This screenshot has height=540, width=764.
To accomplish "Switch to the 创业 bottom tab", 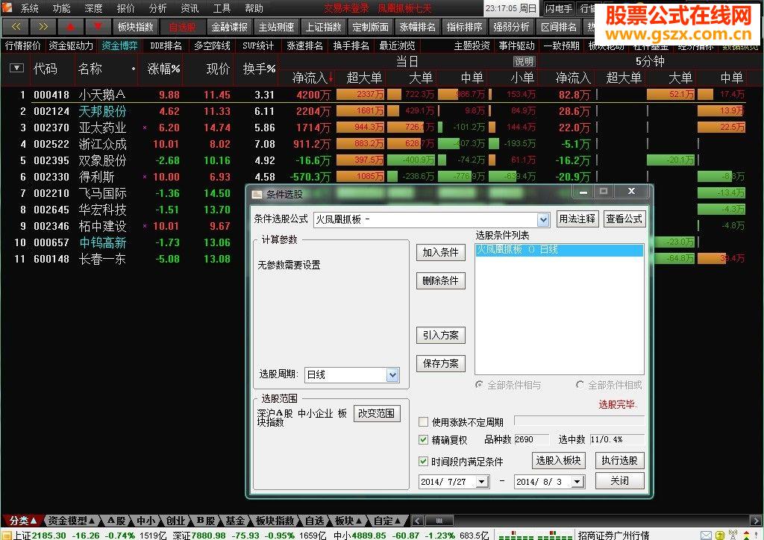I will (175, 521).
